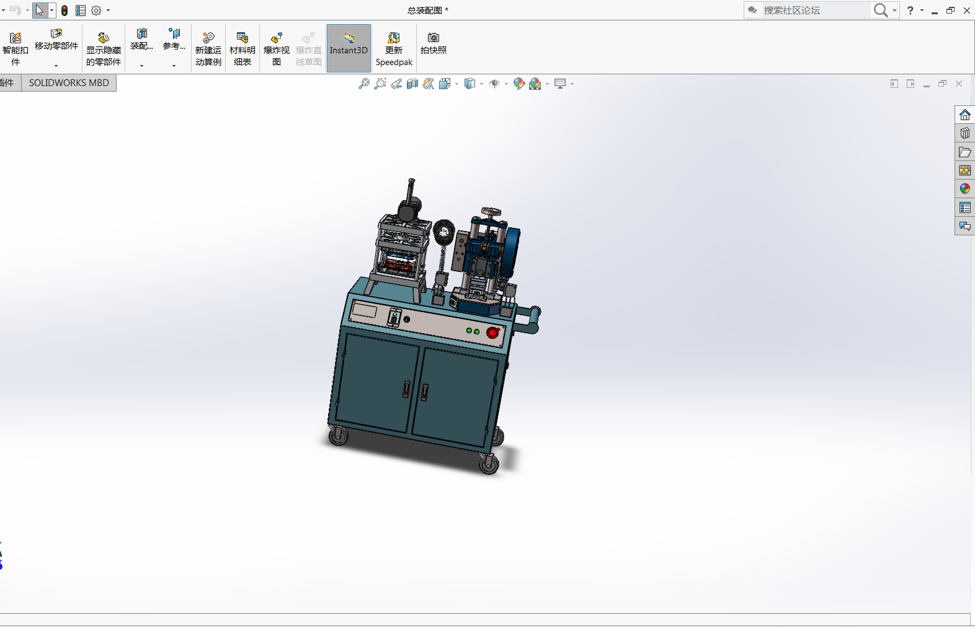The height and width of the screenshot is (628, 975).
Task: Select the Section View icon
Action: [x=412, y=84]
